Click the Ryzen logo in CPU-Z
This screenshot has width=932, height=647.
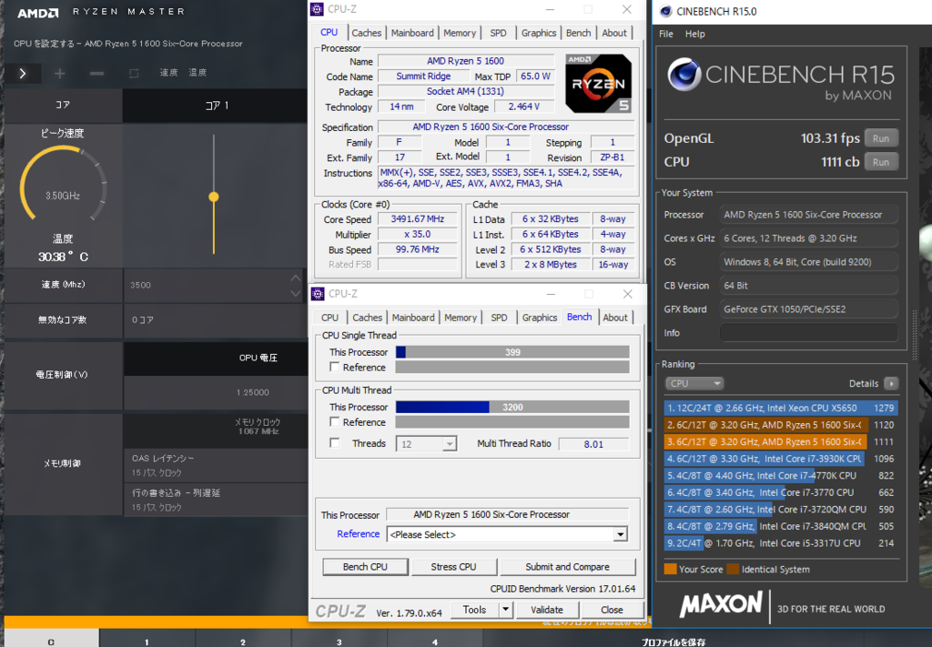tap(598, 84)
